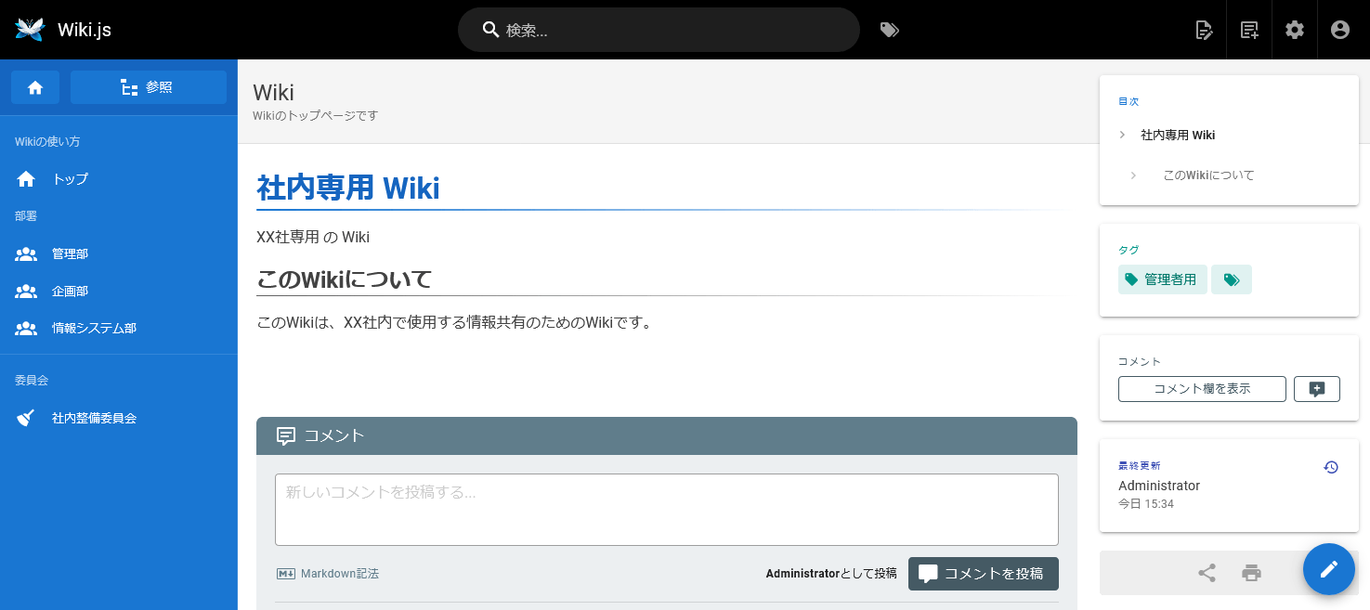
Task: Click the 管理者用 tag chip
Action: coord(1162,279)
